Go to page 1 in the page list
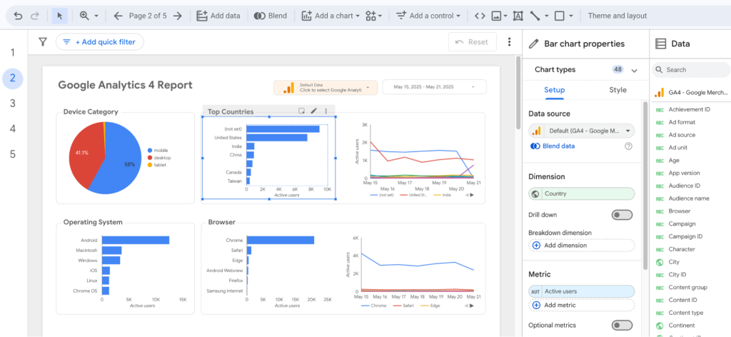 pos(13,53)
